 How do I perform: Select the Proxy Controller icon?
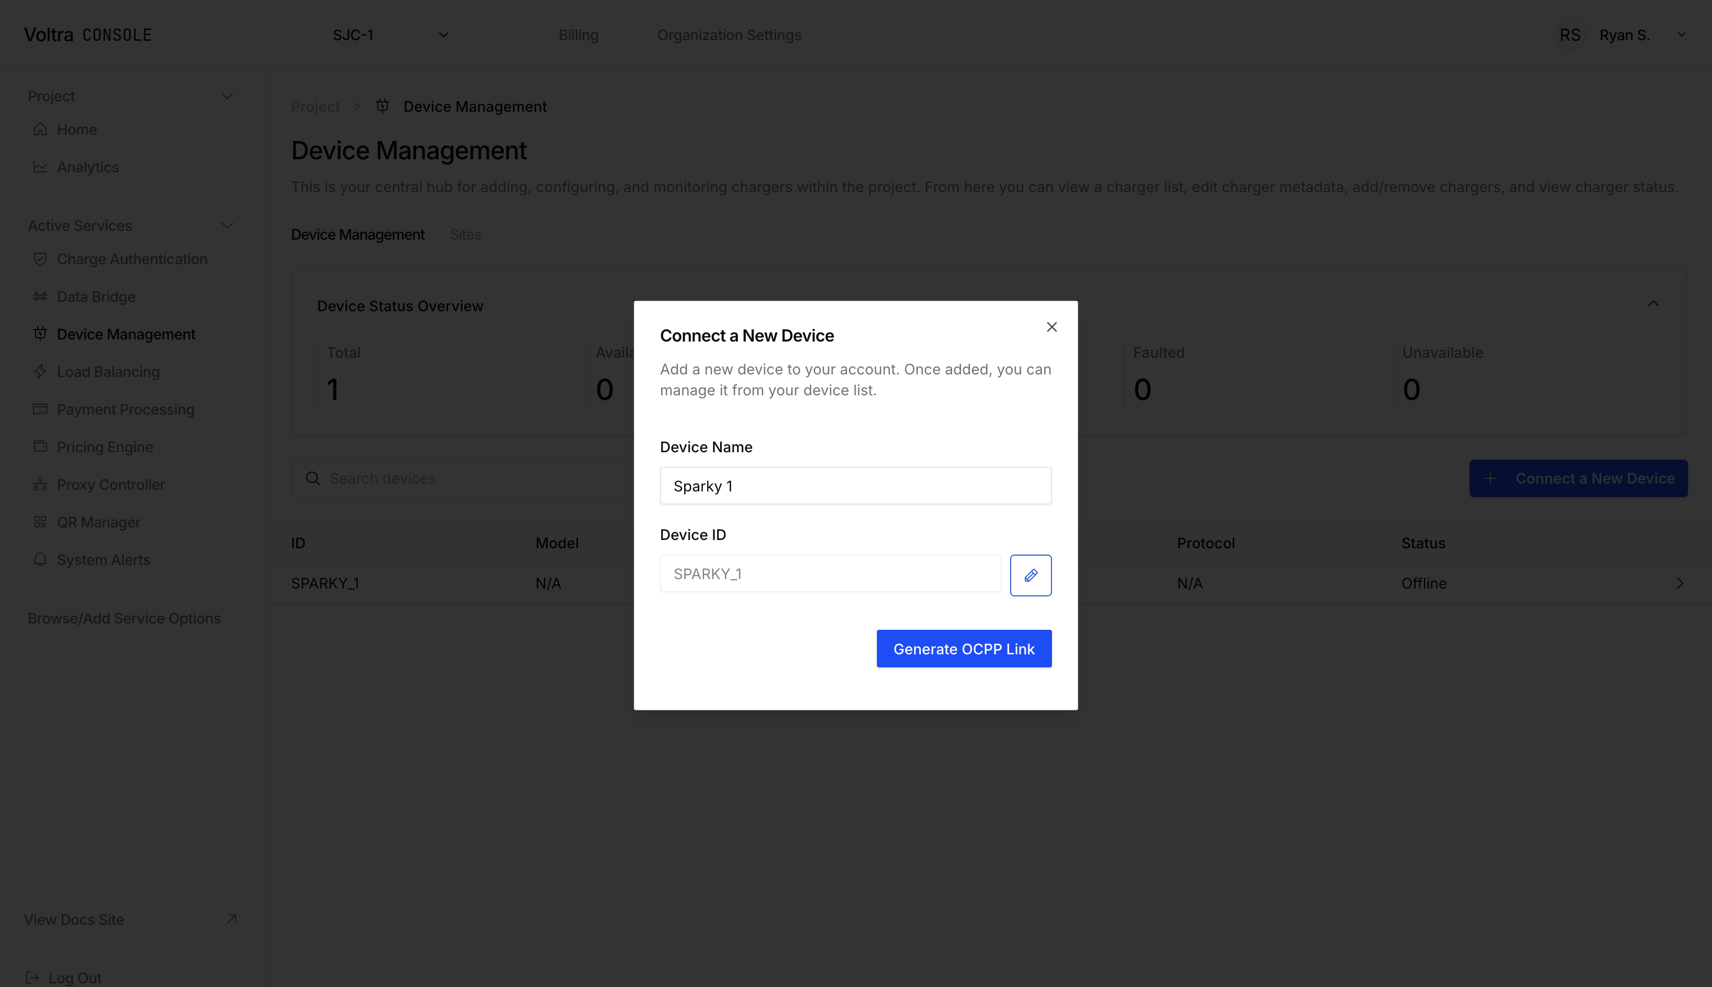point(40,484)
